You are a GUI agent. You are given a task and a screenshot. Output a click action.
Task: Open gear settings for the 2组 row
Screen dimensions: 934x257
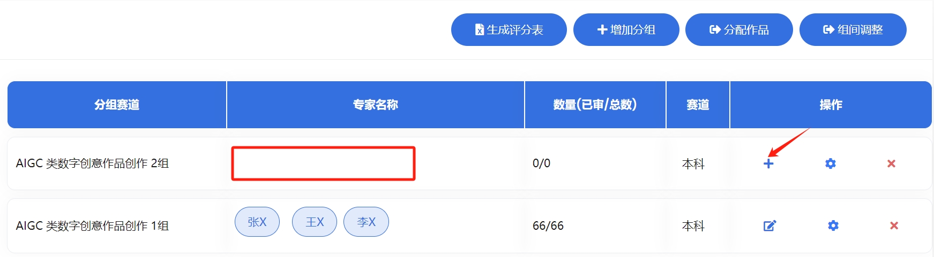coord(830,163)
